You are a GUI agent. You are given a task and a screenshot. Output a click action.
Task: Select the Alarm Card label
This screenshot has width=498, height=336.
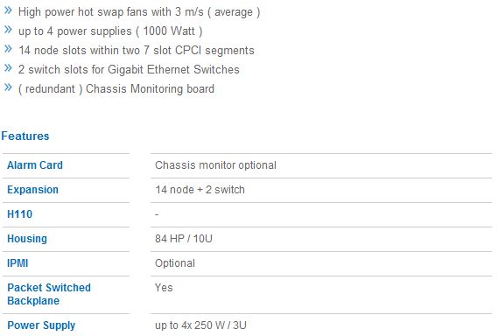click(x=35, y=165)
